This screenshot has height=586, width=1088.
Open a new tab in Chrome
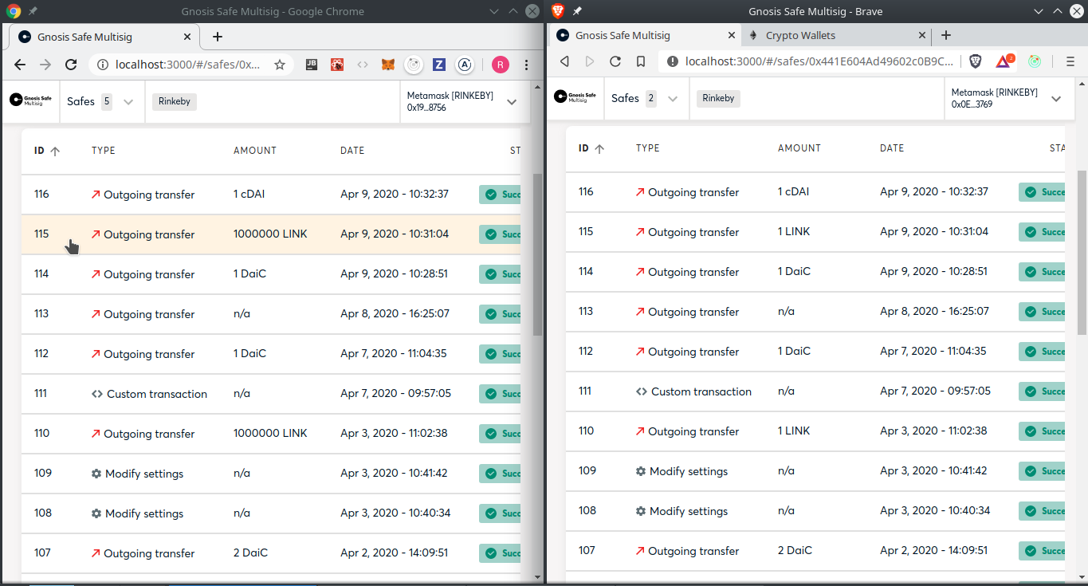click(x=218, y=37)
